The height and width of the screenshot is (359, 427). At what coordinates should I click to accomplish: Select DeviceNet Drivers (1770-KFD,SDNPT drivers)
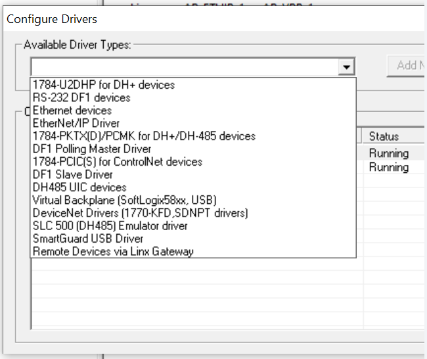click(193, 213)
